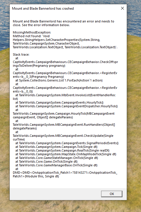
Task: Click the 'MissingMethodException:' line
Action: point(32,32)
